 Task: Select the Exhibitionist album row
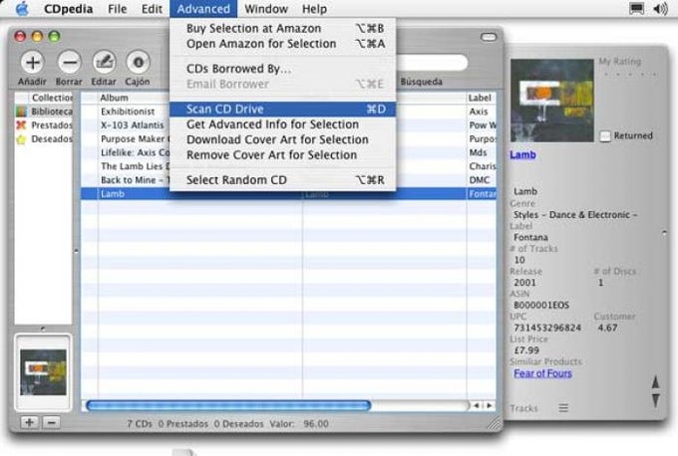click(x=128, y=112)
